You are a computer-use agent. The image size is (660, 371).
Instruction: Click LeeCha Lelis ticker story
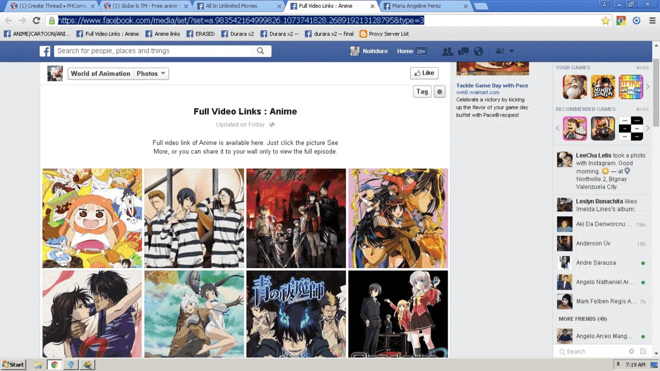point(603,171)
